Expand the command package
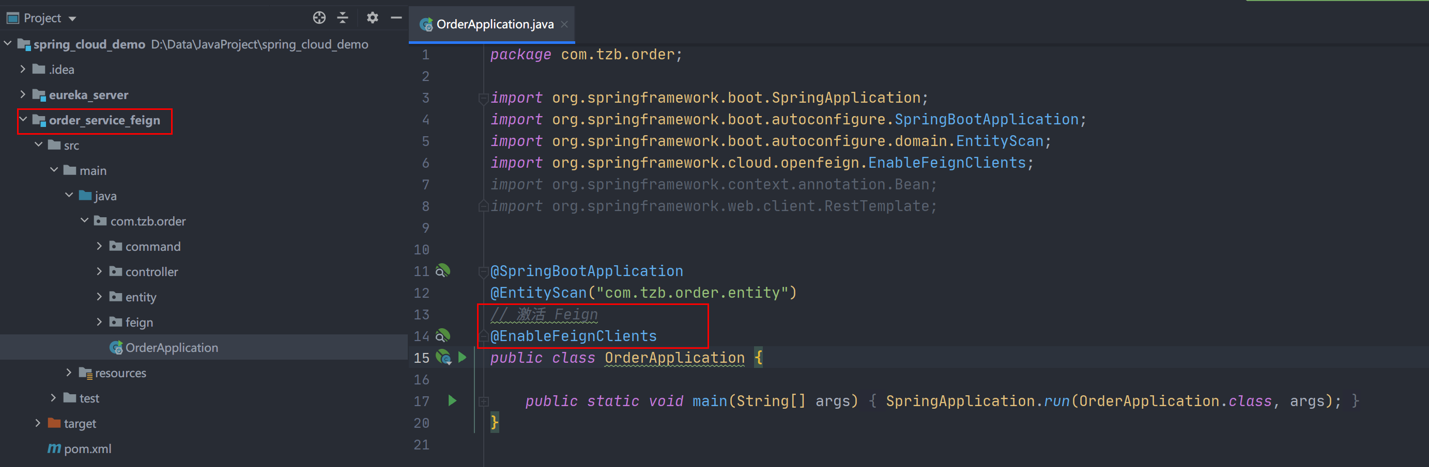This screenshot has height=467, width=1429. click(99, 246)
